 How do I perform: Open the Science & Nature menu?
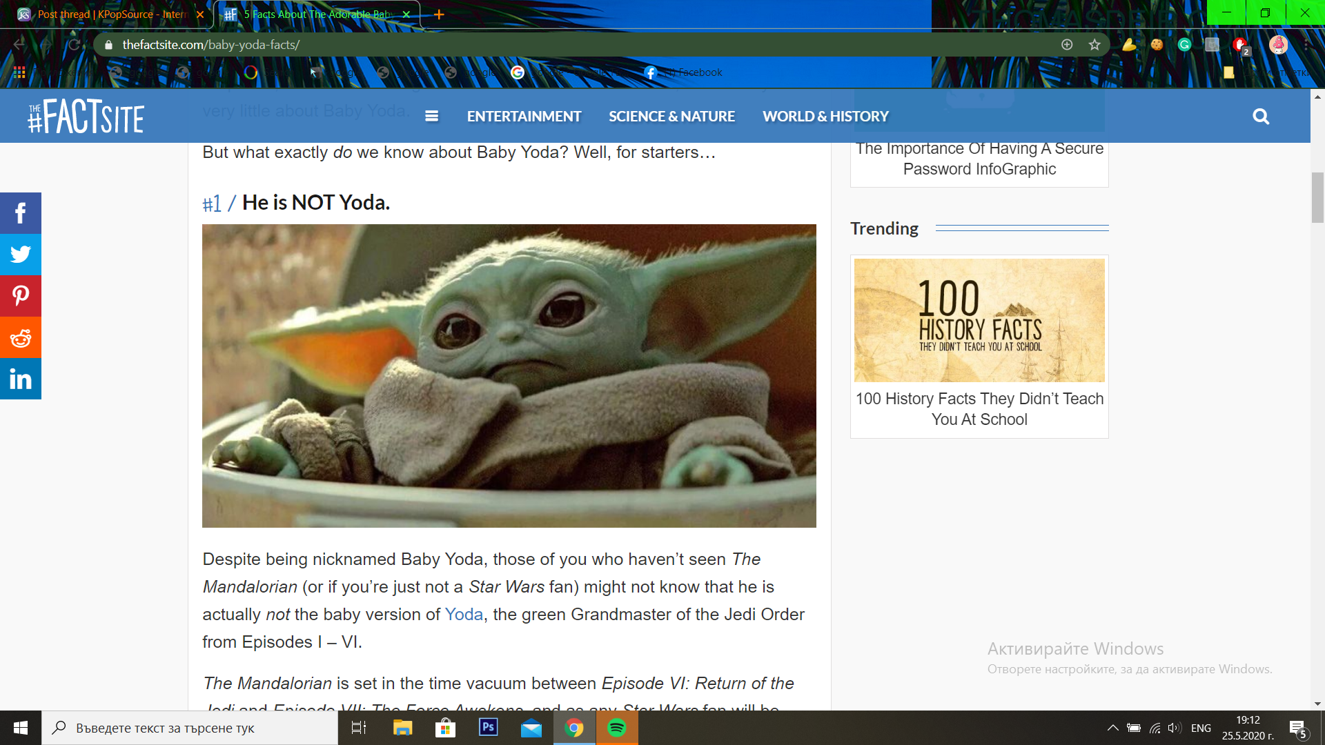click(x=671, y=117)
